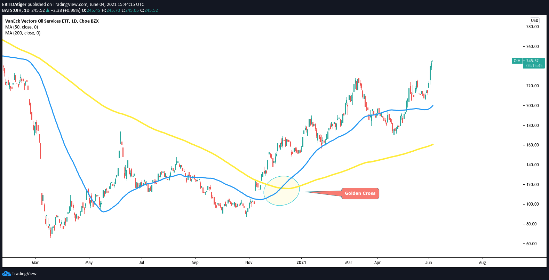Select the Golden Cross callout label
Viewport: 549px width, 280px height.
[x=360, y=193]
